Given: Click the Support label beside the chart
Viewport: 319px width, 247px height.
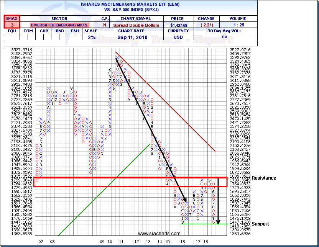Looking at the screenshot, I should pos(260,224).
